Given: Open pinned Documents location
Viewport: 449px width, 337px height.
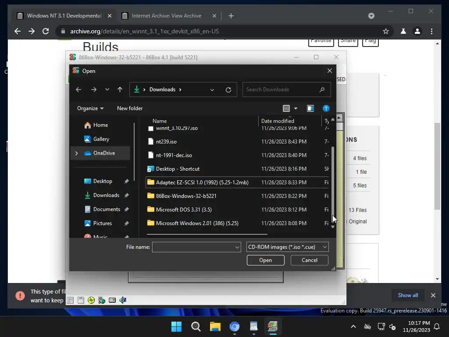Looking at the screenshot, I should click(x=107, y=209).
